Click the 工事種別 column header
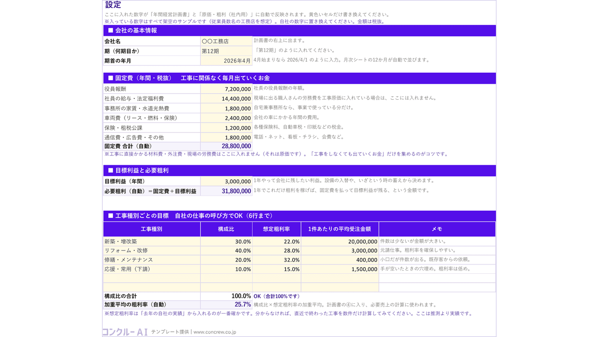This screenshot has height=337, width=599. [x=152, y=229]
